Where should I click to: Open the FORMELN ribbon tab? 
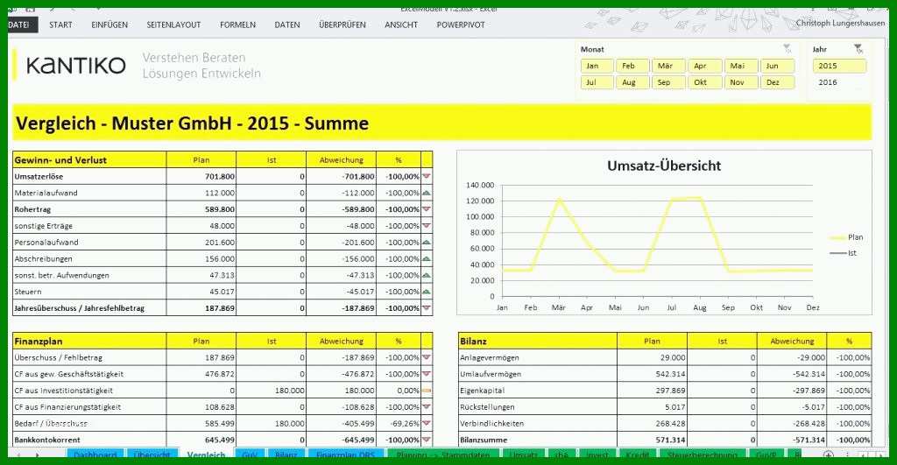pyautogui.click(x=237, y=25)
